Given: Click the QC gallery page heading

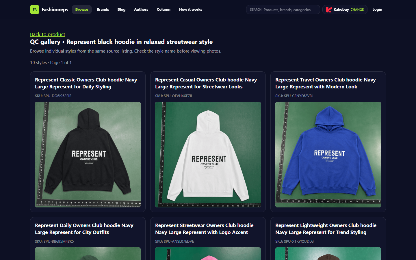Looking at the screenshot, I should (121, 42).
